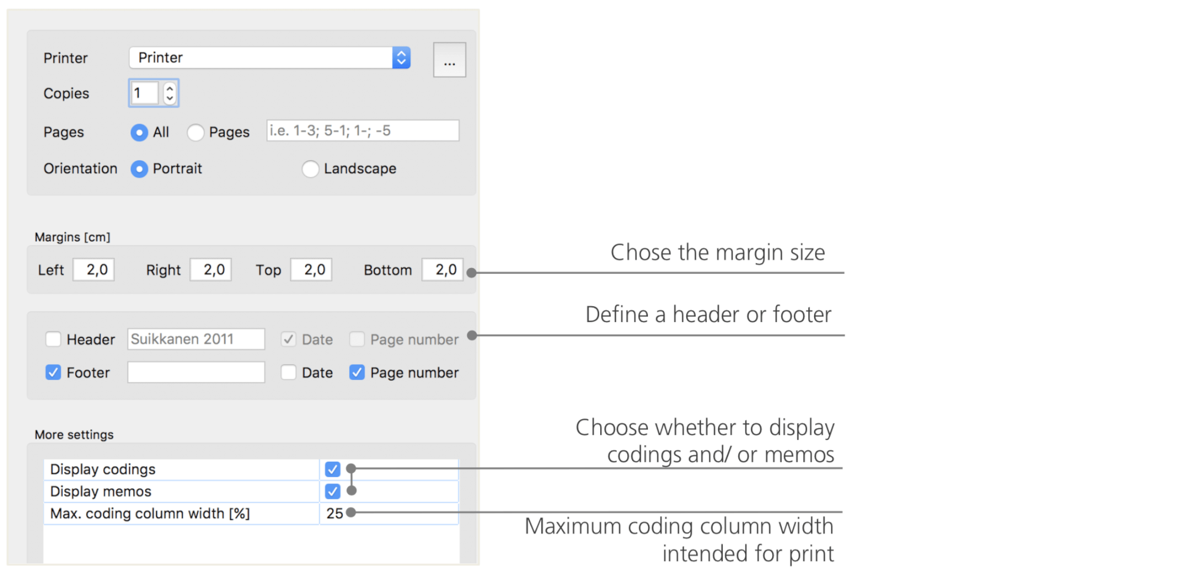Toggle the Display codings checkbox
This screenshot has width=1178, height=574.
332,469
